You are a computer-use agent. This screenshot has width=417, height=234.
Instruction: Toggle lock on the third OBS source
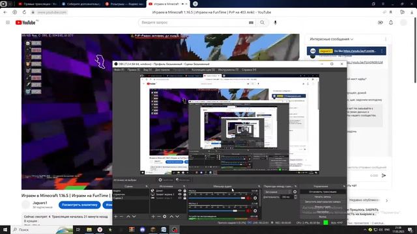[x=185, y=198]
